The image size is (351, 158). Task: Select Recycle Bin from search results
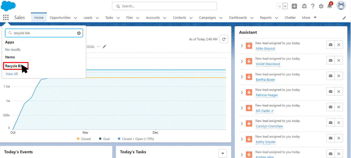coord(15,66)
